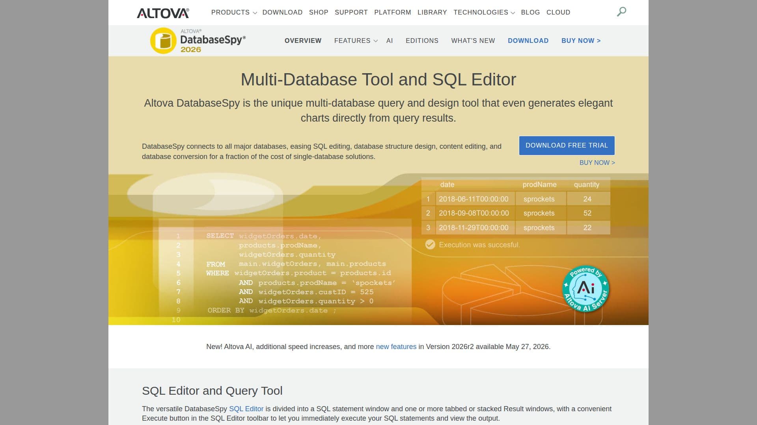Open the Platform page
This screenshot has height=425, width=757.
(392, 13)
